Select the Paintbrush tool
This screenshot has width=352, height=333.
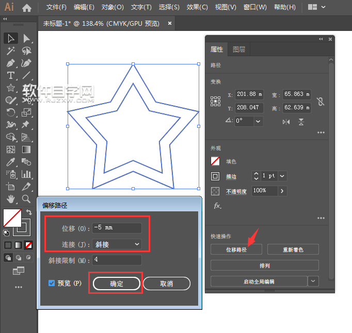coord(10,100)
